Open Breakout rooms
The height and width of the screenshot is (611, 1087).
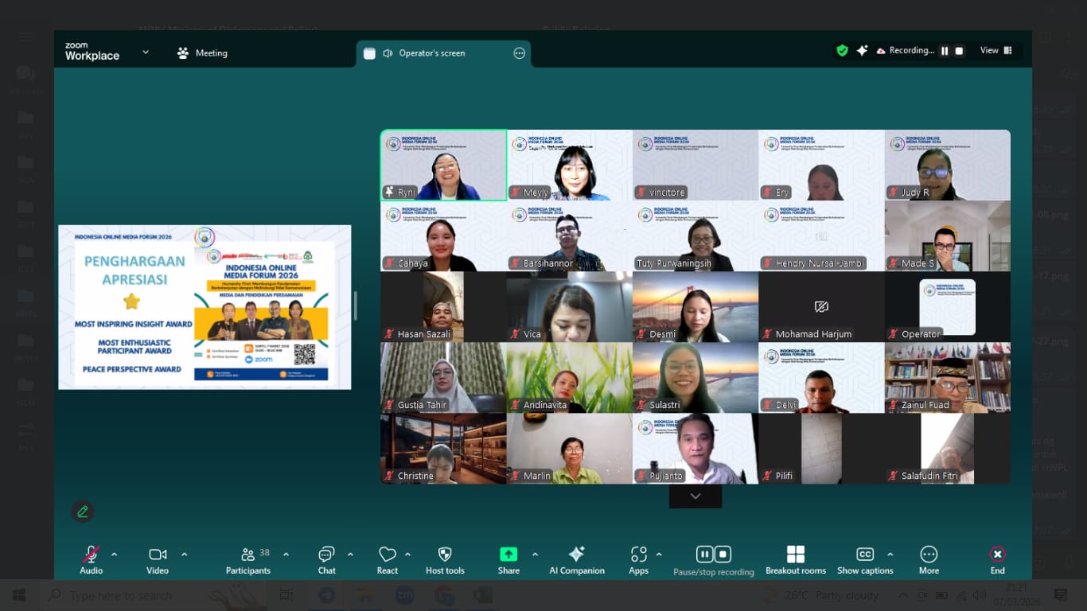coord(795,555)
